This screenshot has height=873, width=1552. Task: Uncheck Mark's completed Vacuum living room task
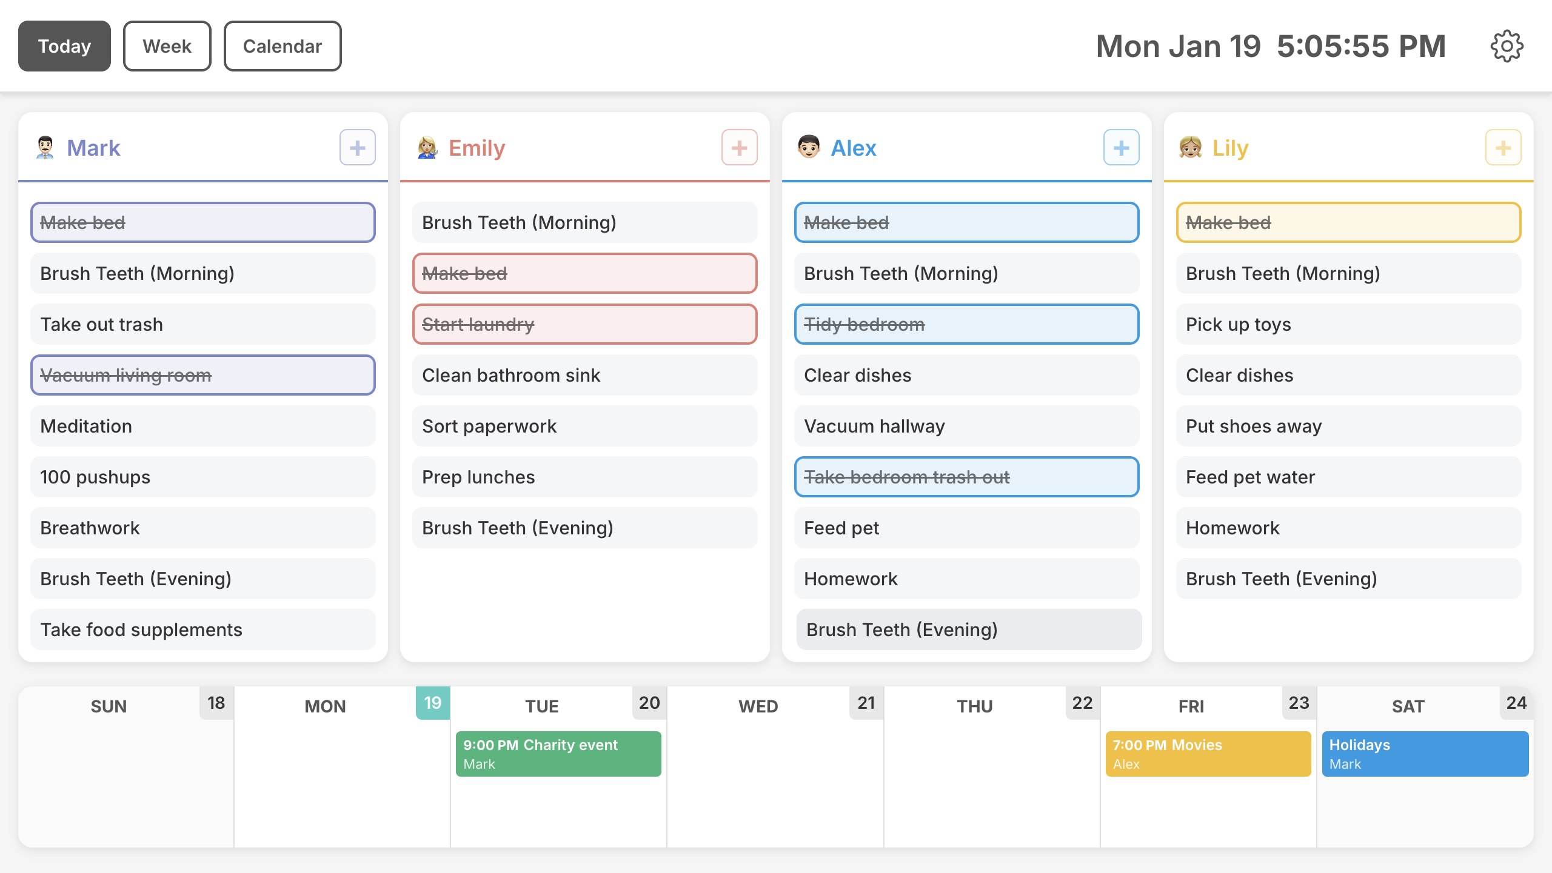(202, 376)
